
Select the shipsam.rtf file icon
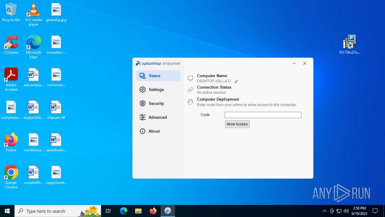point(56,110)
